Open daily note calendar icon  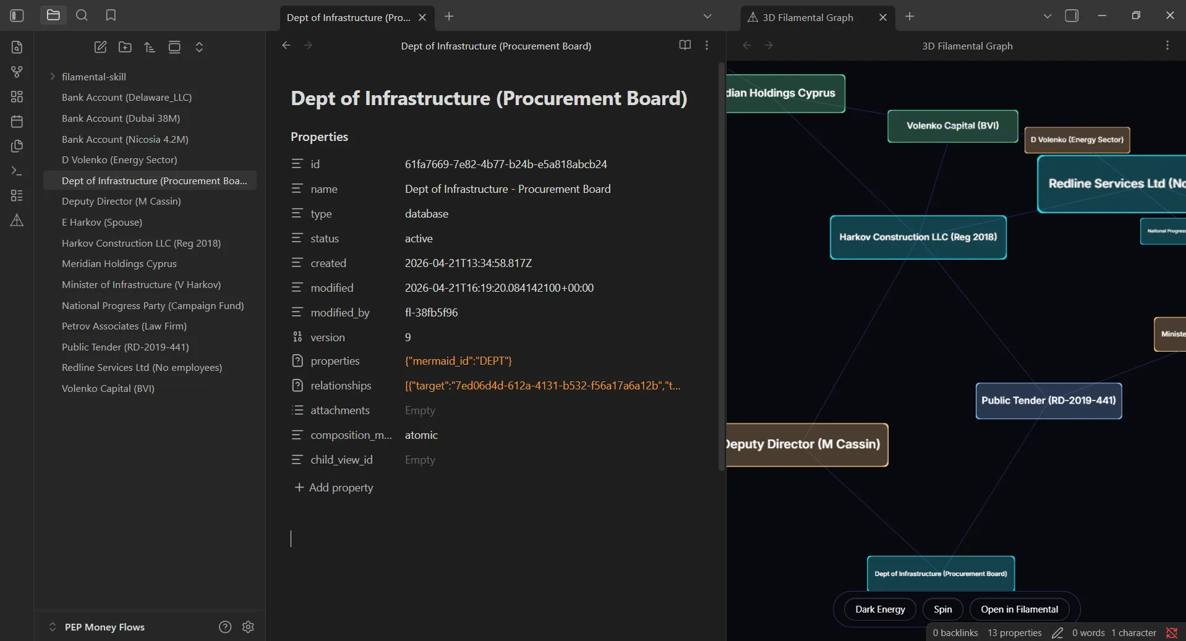(x=17, y=121)
